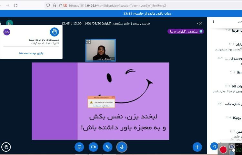The height and width of the screenshot is (155, 242).
Task: Click the remaining time banner 12:12
Action: [x=147, y=14]
